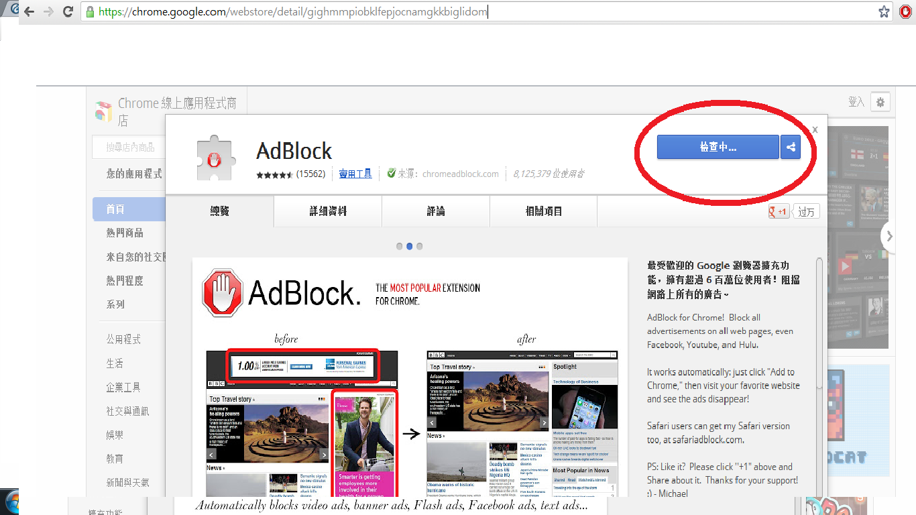The height and width of the screenshot is (515, 916).
Task: Select 公用程式 category in sidebar
Action: [x=123, y=339]
